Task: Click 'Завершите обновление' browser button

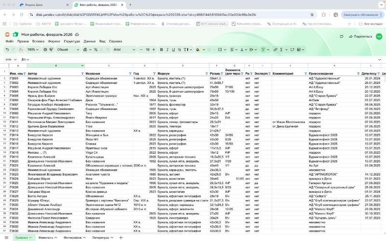Action: (x=361, y=14)
